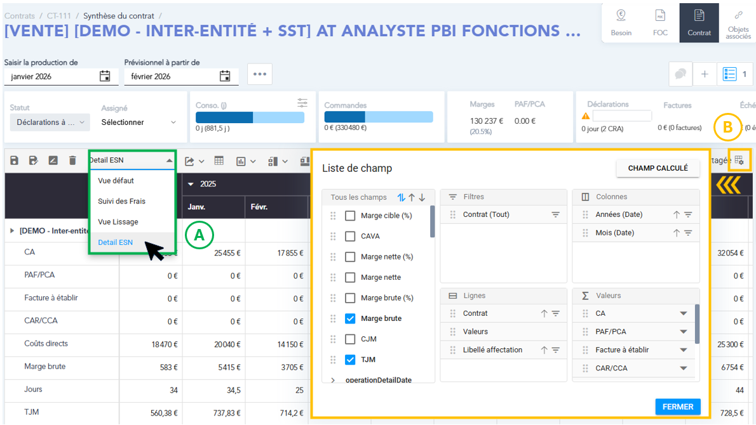The height and width of the screenshot is (425, 756).
Task: Uncheck the Marge brute checkbox
Action: (350, 318)
